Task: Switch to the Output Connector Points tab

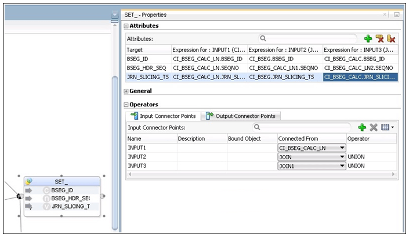Action: pyautogui.click(x=241, y=116)
